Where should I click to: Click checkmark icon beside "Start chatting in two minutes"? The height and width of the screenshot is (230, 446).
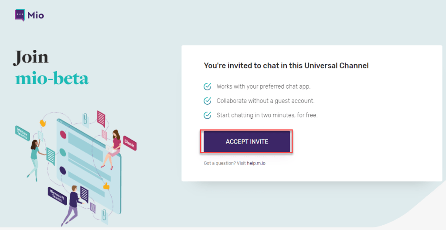208,115
